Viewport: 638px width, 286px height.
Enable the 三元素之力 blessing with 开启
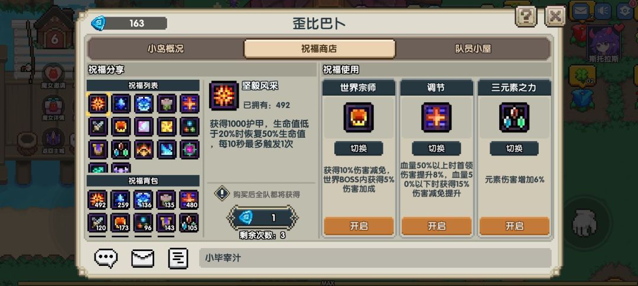[515, 226]
